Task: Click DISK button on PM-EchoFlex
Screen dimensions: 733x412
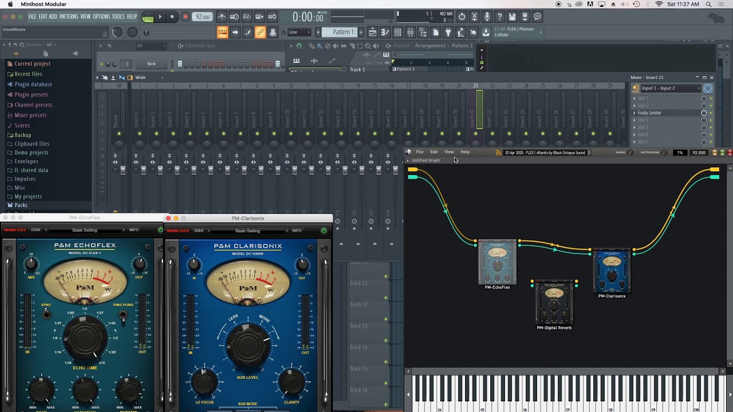Action: click(36, 230)
